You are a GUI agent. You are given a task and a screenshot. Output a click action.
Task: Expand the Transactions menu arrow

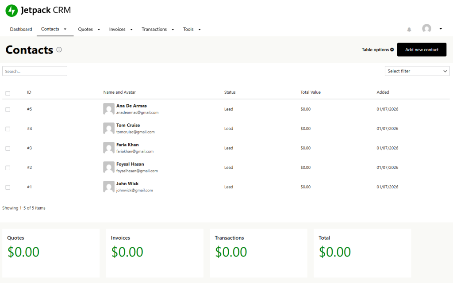(x=173, y=30)
